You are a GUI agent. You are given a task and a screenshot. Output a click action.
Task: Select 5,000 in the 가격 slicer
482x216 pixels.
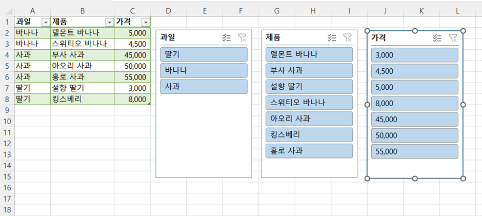click(x=415, y=87)
